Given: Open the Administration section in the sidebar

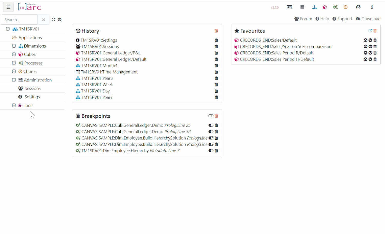Looking at the screenshot, I should click(x=38, y=80).
